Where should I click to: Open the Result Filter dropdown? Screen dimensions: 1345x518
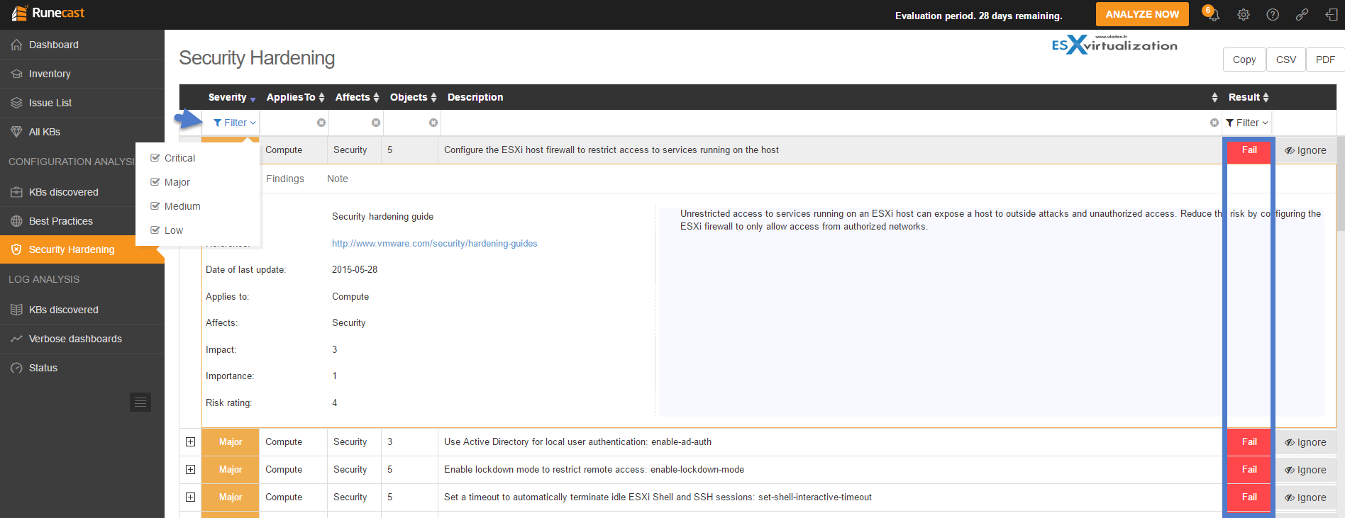pos(1246,123)
